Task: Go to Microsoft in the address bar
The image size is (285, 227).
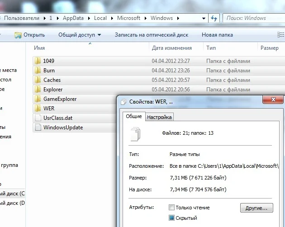Action: click(x=128, y=18)
